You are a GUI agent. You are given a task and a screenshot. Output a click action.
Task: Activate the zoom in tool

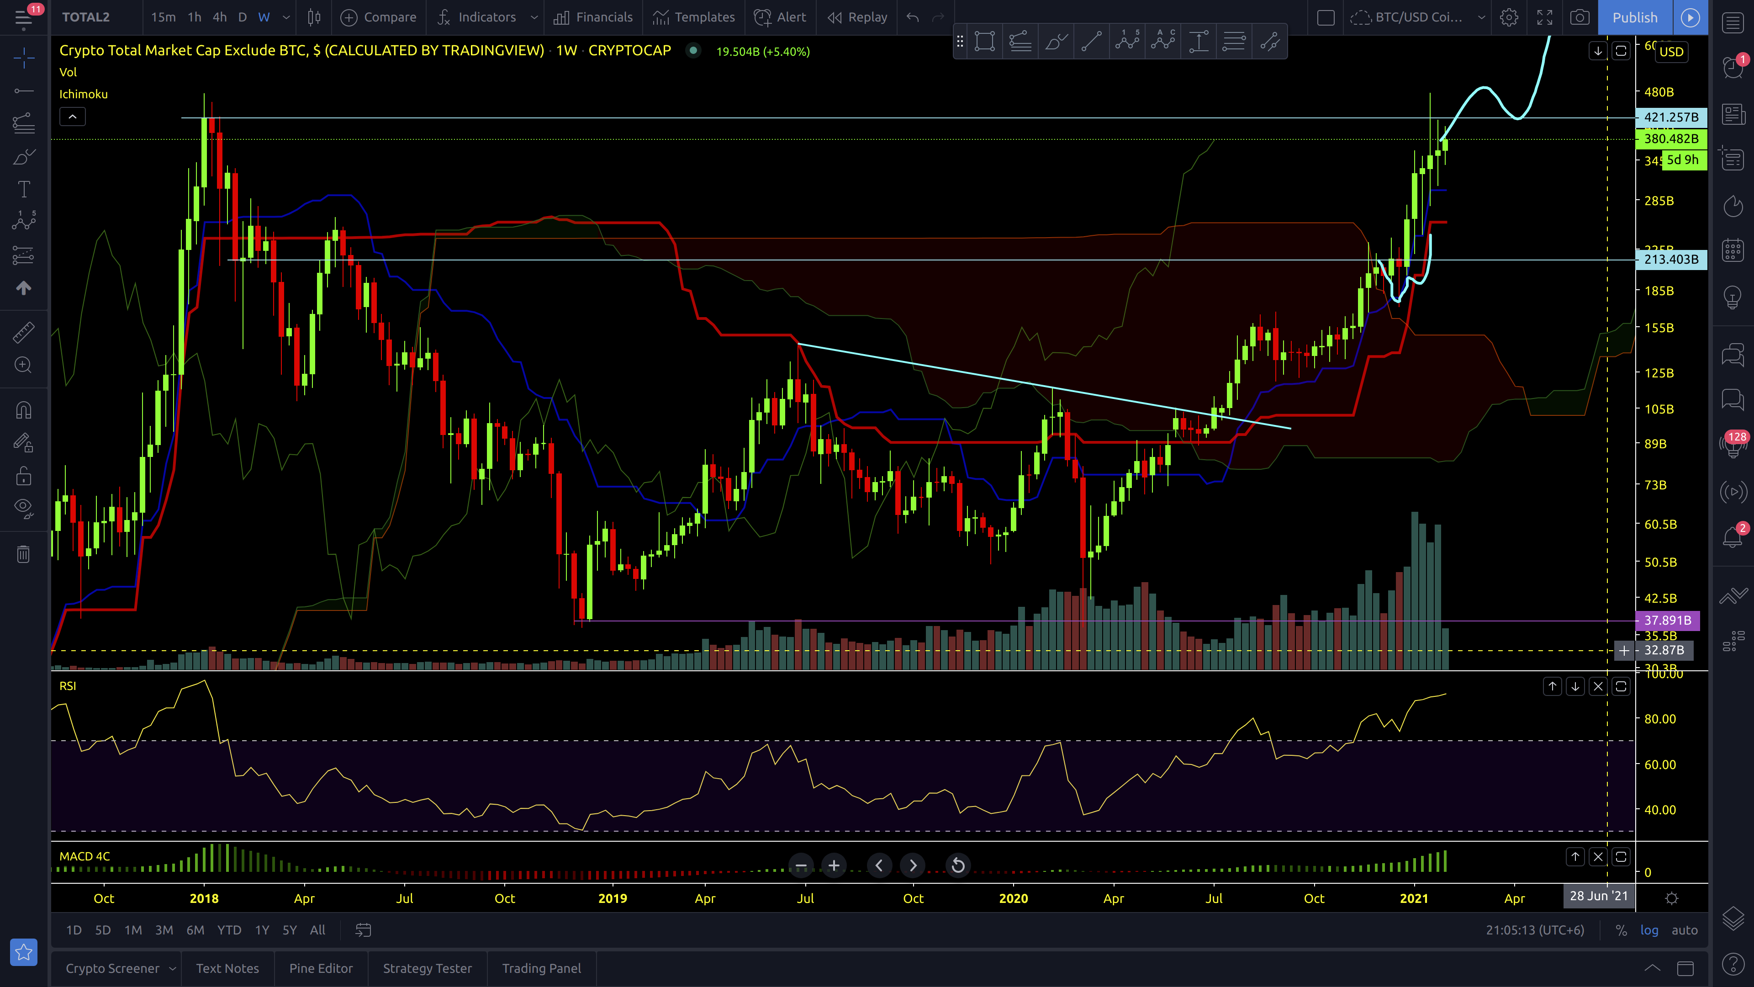[24, 365]
